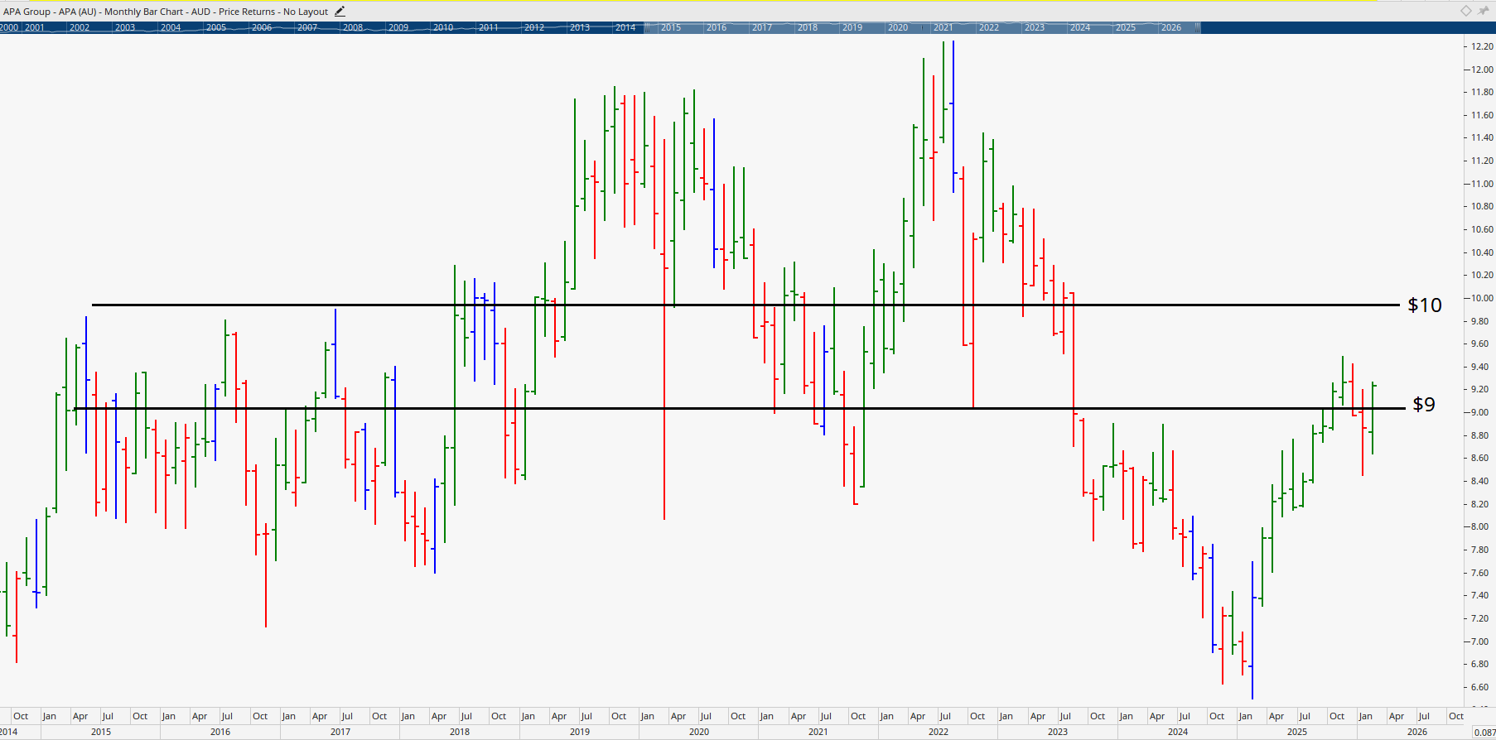Click the 7.00 price label on right axis

point(1479,641)
